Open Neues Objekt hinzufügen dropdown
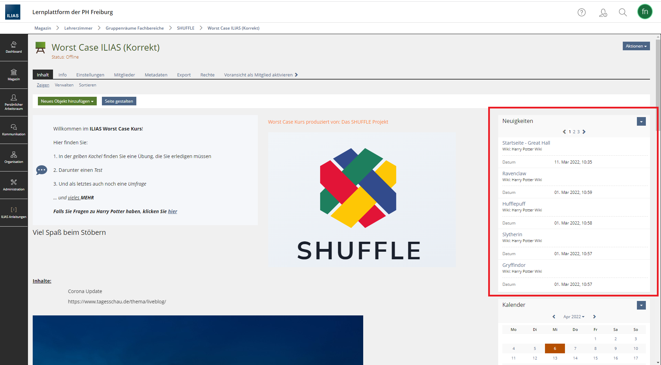This screenshot has height=365, width=661. coord(67,101)
